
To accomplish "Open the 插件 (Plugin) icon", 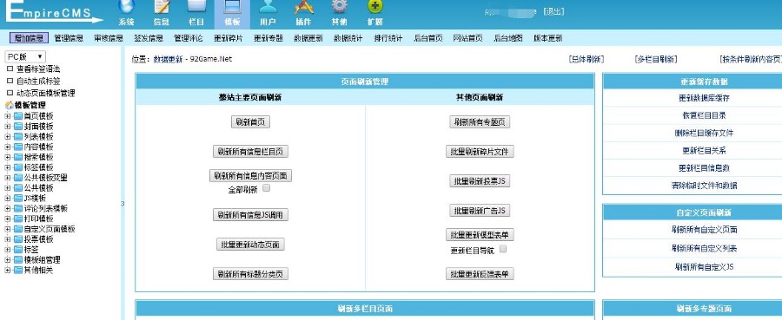I will (x=304, y=6).
